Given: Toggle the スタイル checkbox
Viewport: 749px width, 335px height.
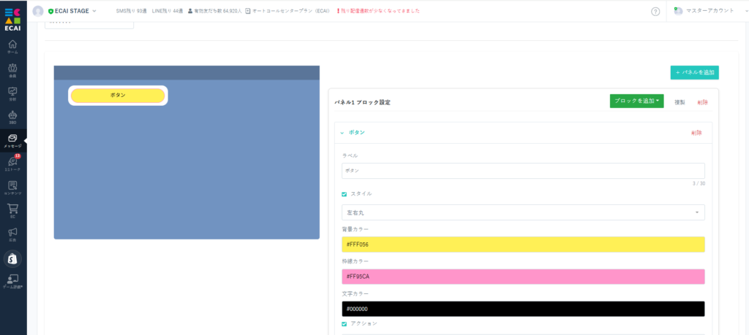Looking at the screenshot, I should coord(345,194).
